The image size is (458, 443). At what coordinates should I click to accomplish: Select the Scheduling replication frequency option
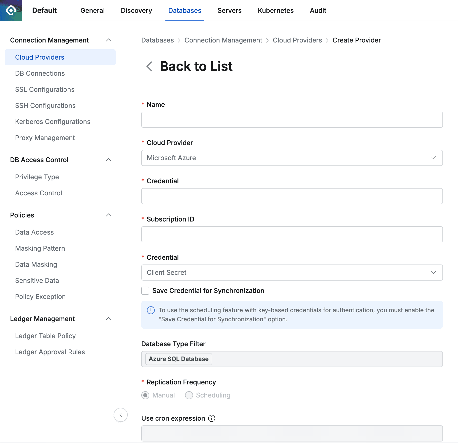click(x=189, y=395)
